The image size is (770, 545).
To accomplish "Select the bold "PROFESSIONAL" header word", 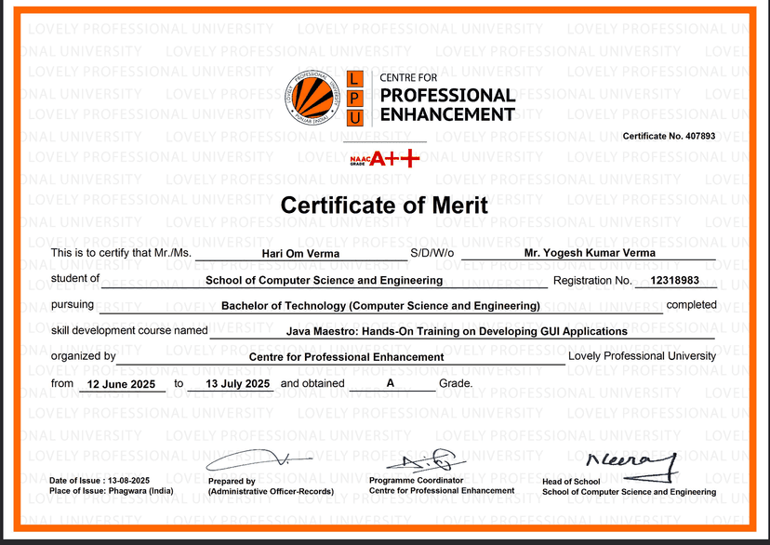I will (x=448, y=95).
